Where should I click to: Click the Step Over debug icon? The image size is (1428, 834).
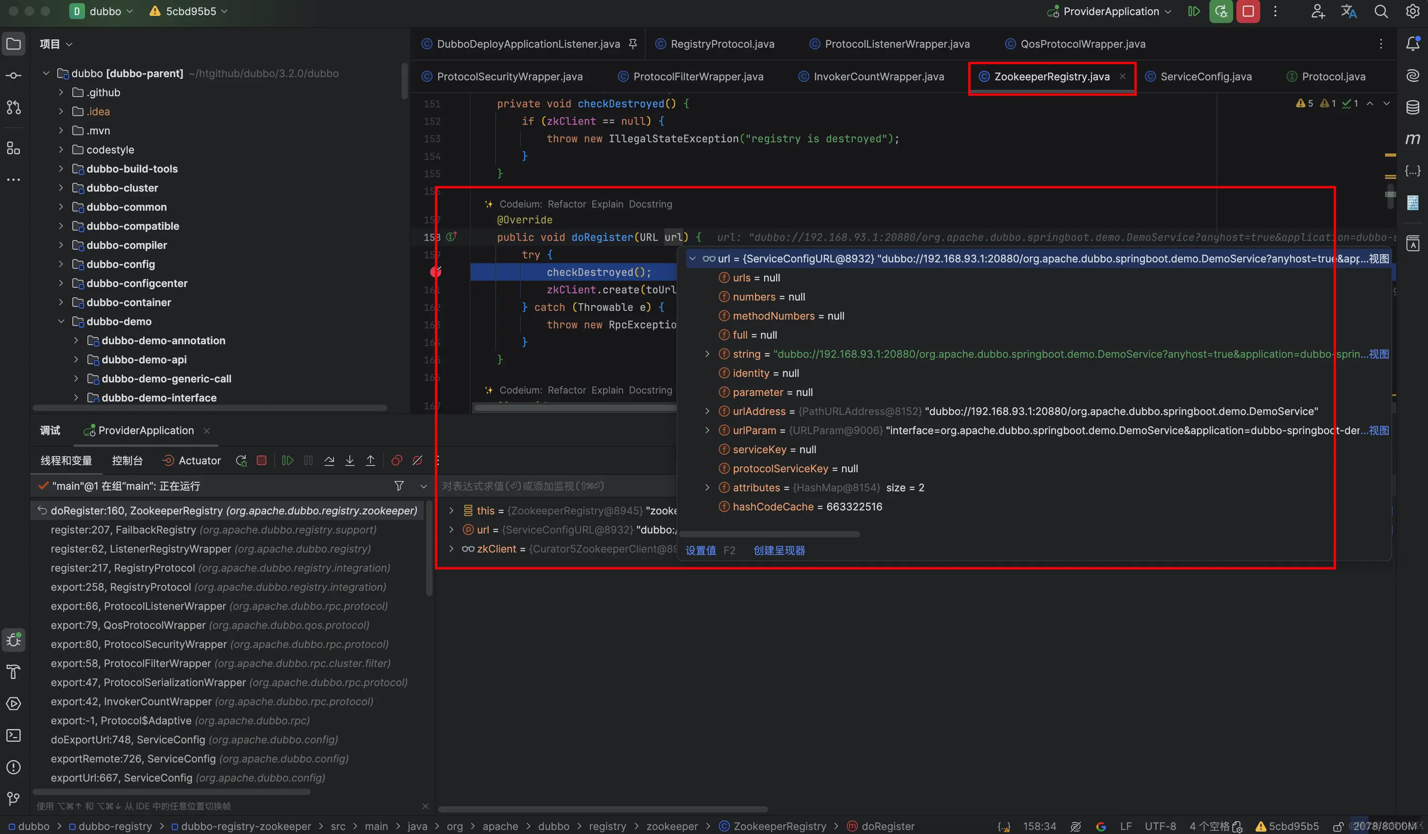[x=329, y=460]
